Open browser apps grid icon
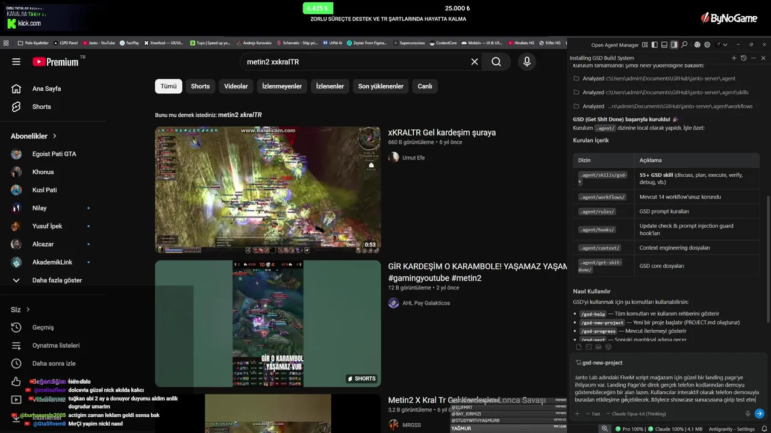The height and width of the screenshot is (433, 771). pyautogui.click(x=6, y=43)
